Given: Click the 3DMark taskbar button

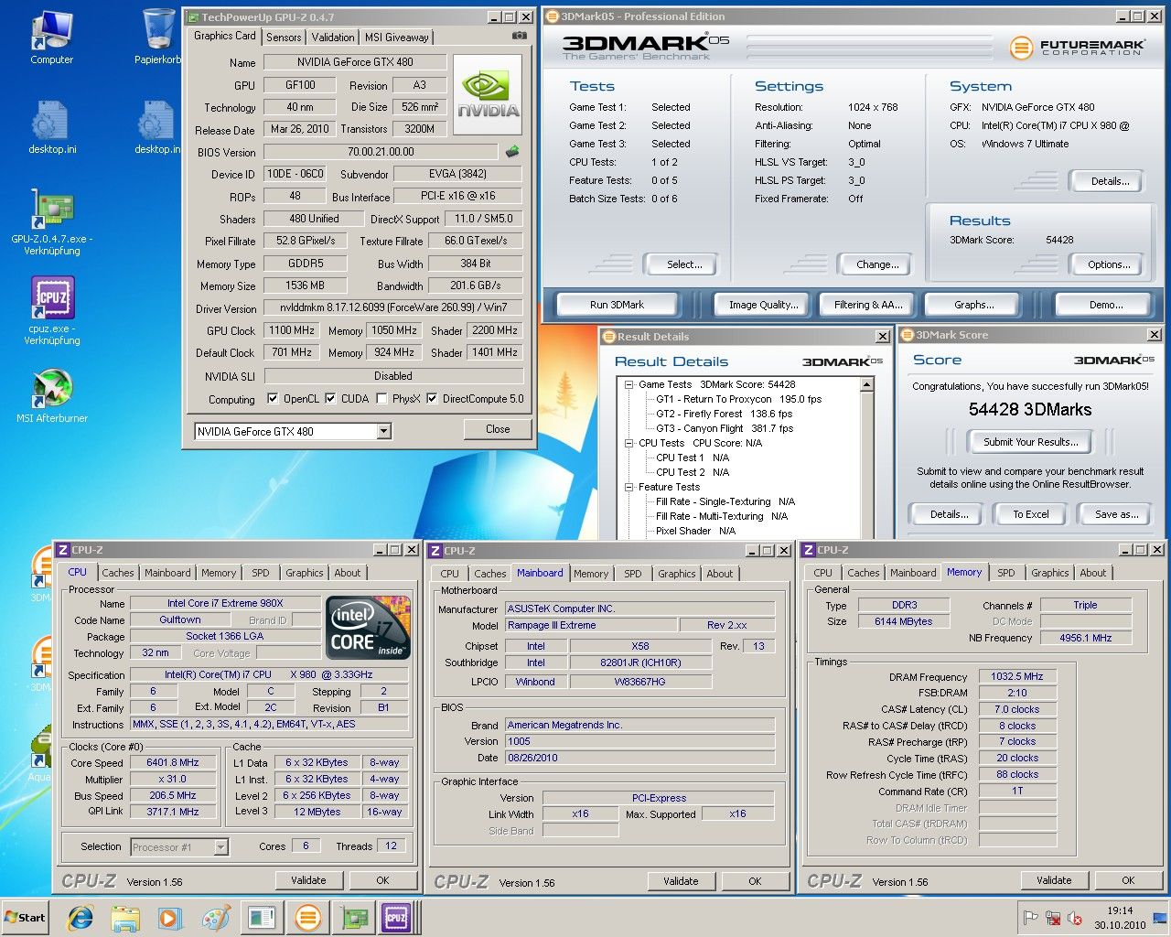Looking at the screenshot, I should (x=308, y=917).
